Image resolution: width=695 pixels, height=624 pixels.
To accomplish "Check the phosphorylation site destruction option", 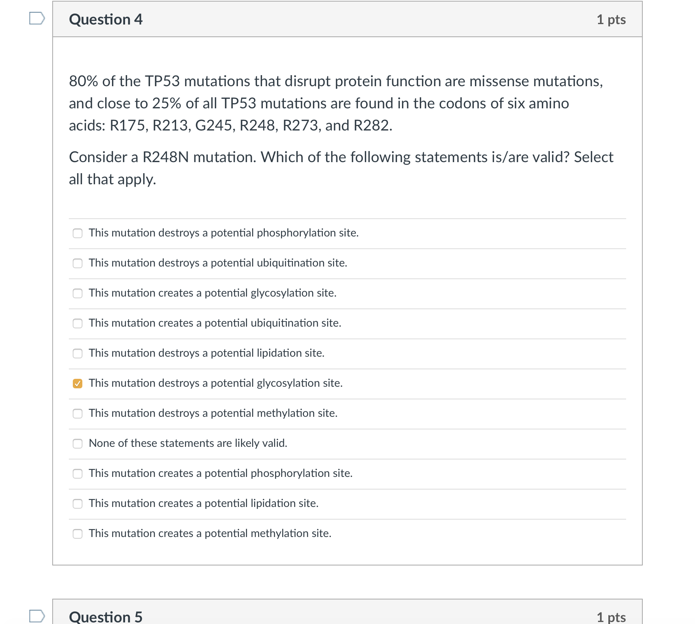I will [78, 233].
